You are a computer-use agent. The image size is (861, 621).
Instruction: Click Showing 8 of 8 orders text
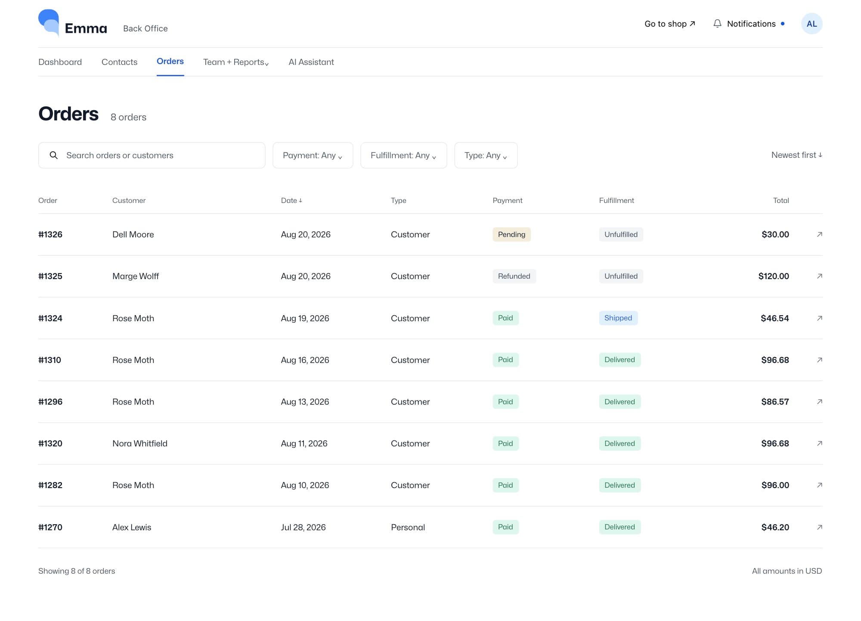(x=77, y=571)
